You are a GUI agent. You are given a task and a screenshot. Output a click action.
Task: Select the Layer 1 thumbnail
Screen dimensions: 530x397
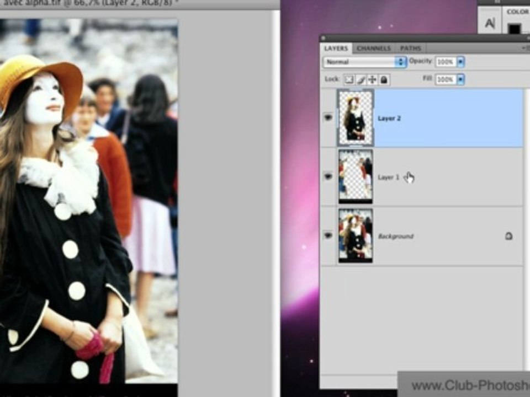click(356, 176)
